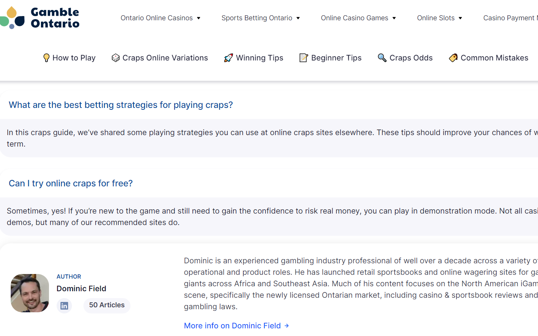This screenshot has height=336, width=538.
Task: Jump to the Beginner Tips section
Action: 336,58
